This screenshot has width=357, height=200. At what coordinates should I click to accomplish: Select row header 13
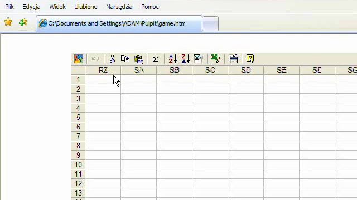[78, 193]
